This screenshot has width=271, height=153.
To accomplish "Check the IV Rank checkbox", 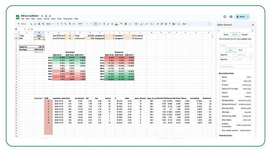I will click(x=220, y=85).
